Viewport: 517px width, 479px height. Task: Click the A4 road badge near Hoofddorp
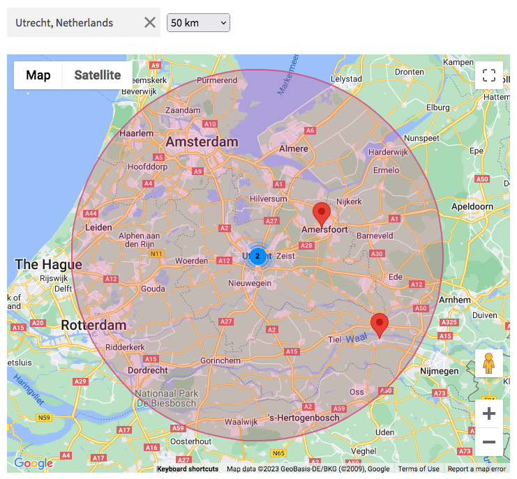pyautogui.click(x=148, y=183)
